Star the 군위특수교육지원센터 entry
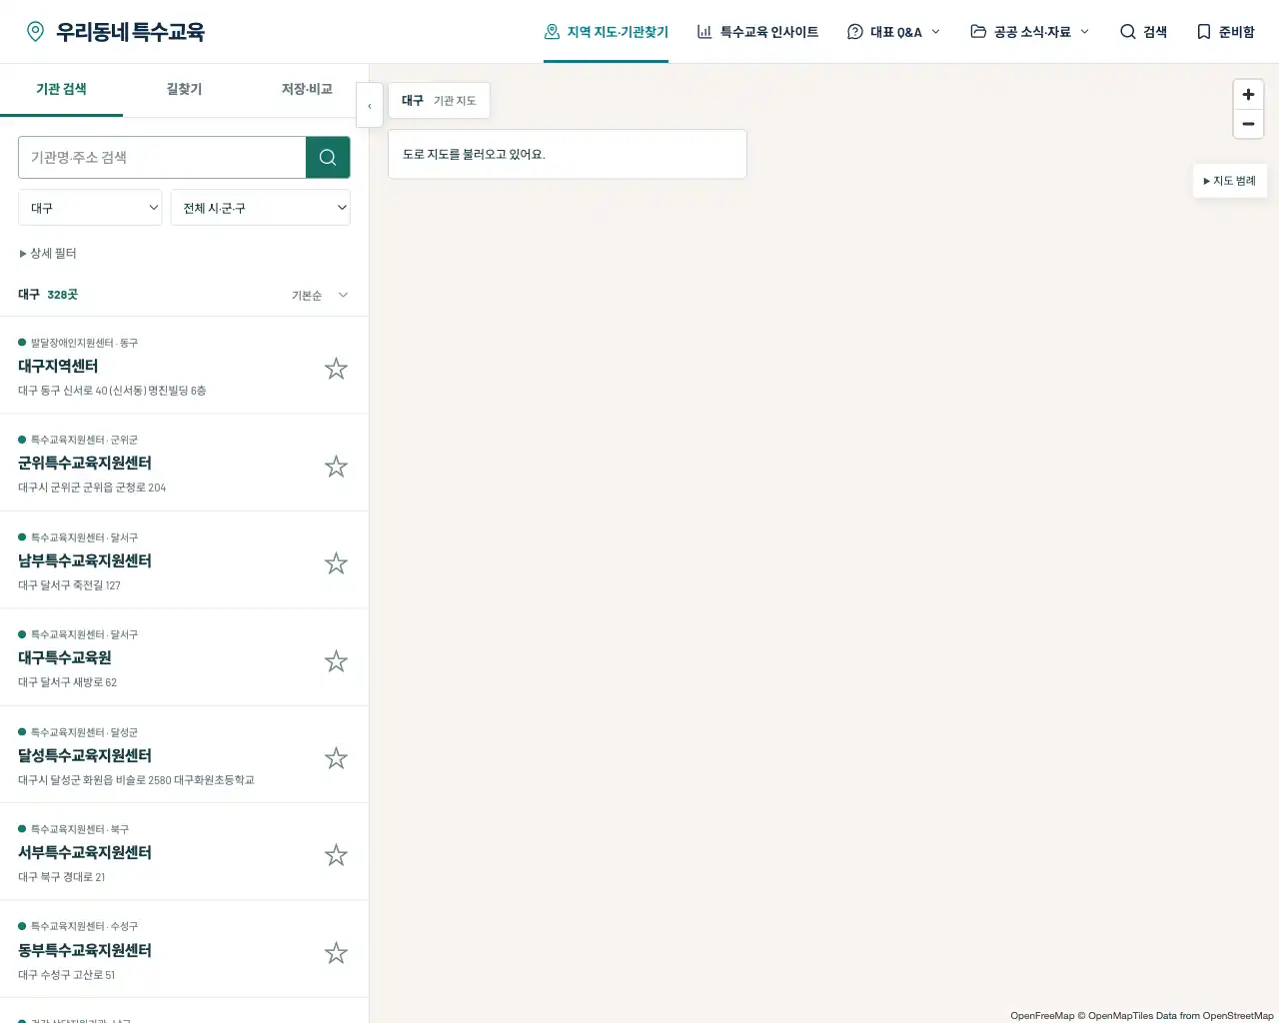 click(x=336, y=467)
